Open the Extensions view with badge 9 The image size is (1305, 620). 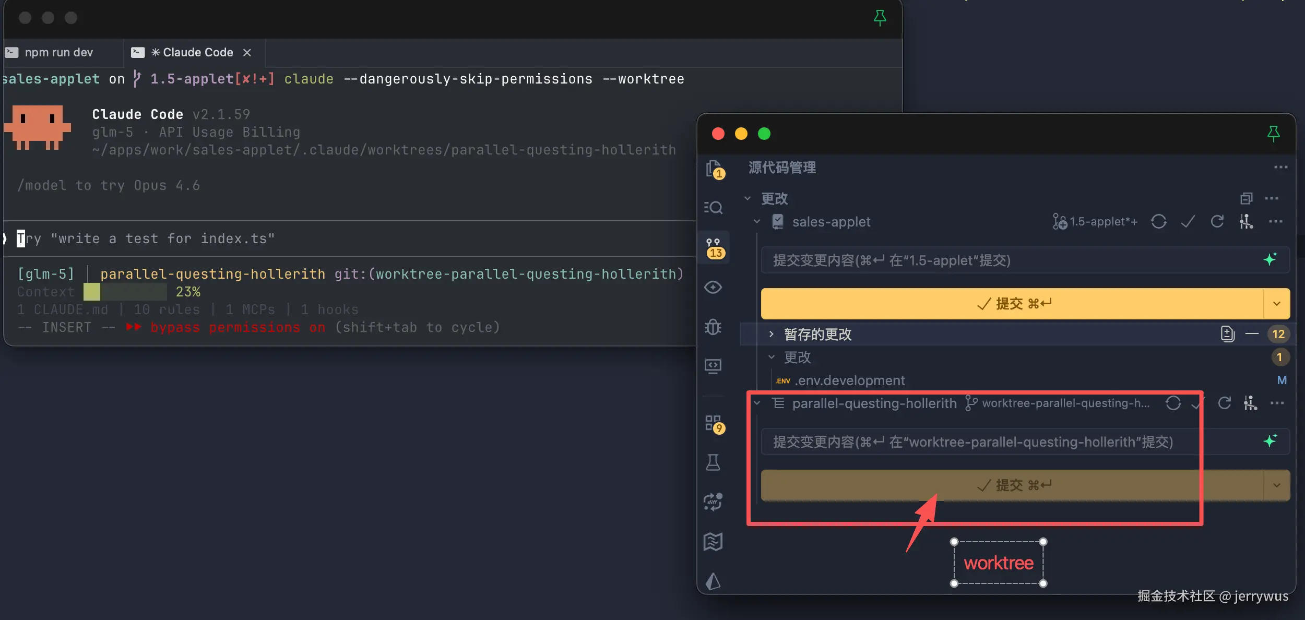pyautogui.click(x=714, y=423)
